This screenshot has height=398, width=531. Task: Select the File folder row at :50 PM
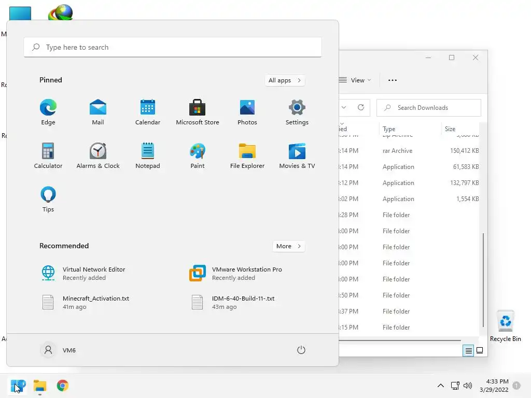[x=409, y=295]
